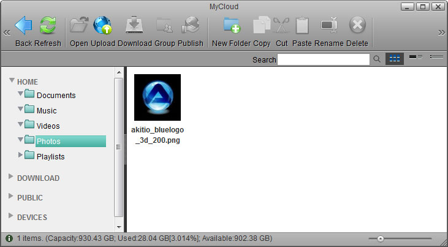Image resolution: width=448 pixels, height=247 pixels.
Task: Click the Delete toolbar icon
Action: point(357,25)
